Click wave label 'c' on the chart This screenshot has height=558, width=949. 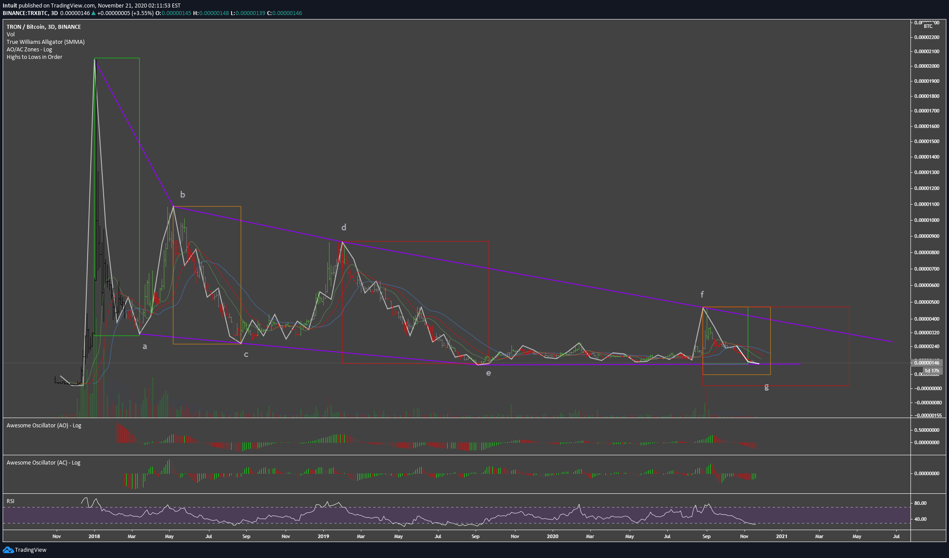[246, 354]
